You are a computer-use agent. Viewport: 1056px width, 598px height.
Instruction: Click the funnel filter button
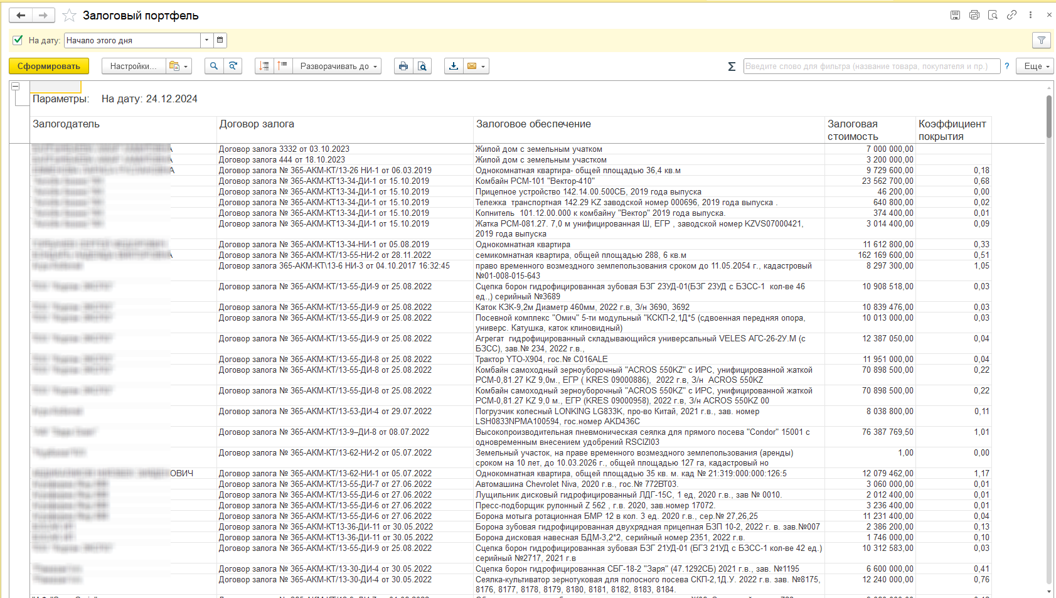click(1042, 40)
